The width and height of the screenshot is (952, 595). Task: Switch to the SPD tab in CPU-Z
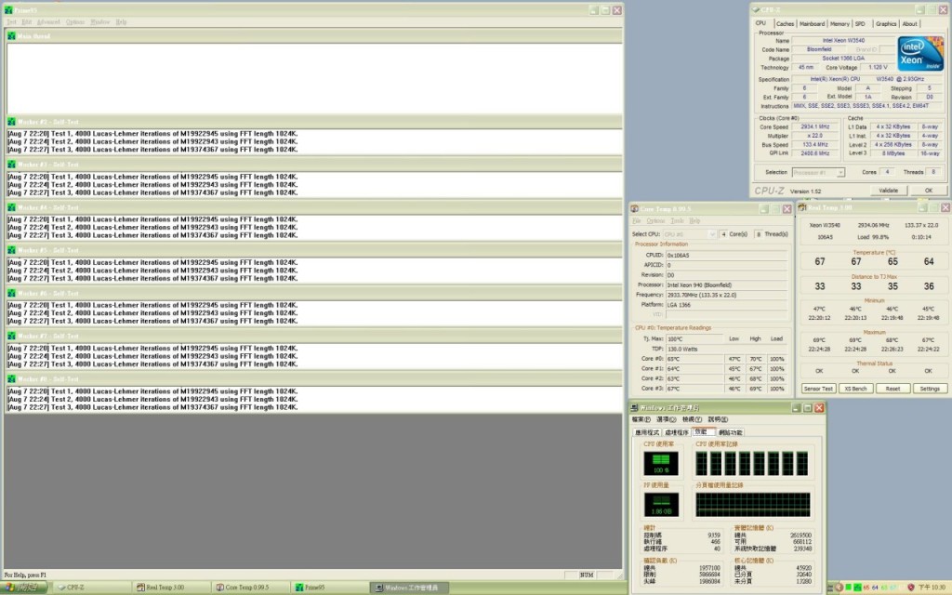tap(860, 23)
